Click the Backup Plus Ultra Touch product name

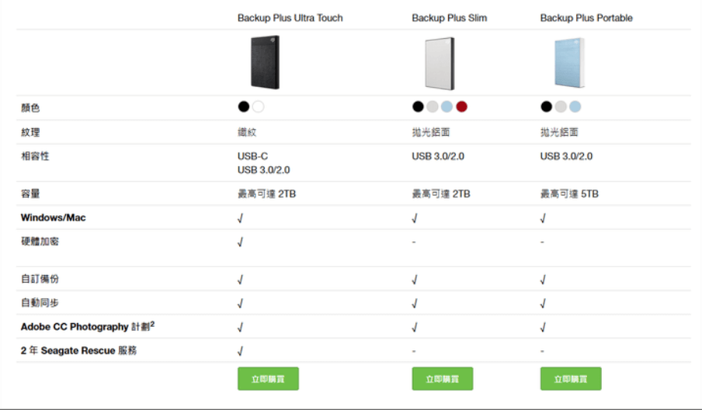(290, 18)
